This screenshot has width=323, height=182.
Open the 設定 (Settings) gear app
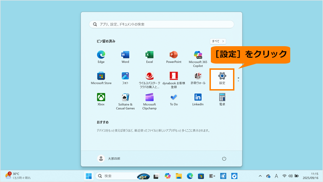click(222, 79)
